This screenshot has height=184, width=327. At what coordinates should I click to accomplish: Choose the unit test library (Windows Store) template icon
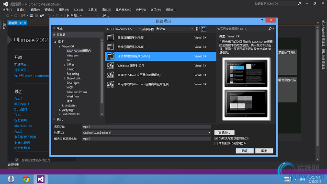[110, 84]
